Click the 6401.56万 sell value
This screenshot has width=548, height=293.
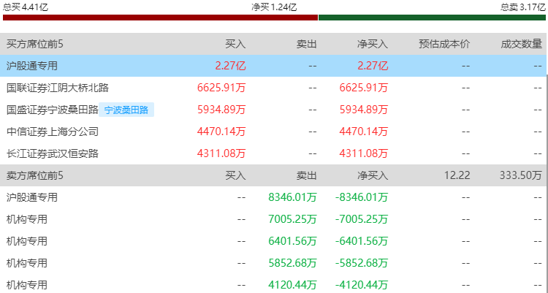coord(292,241)
